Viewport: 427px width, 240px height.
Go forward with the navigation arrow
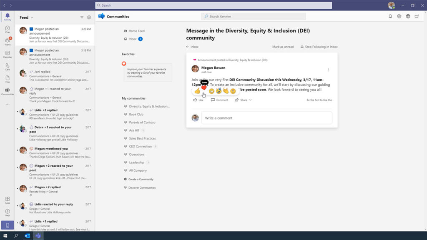click(11, 5)
